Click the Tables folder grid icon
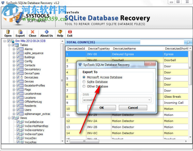The height and width of the screenshot is (151, 193). pos(17,45)
